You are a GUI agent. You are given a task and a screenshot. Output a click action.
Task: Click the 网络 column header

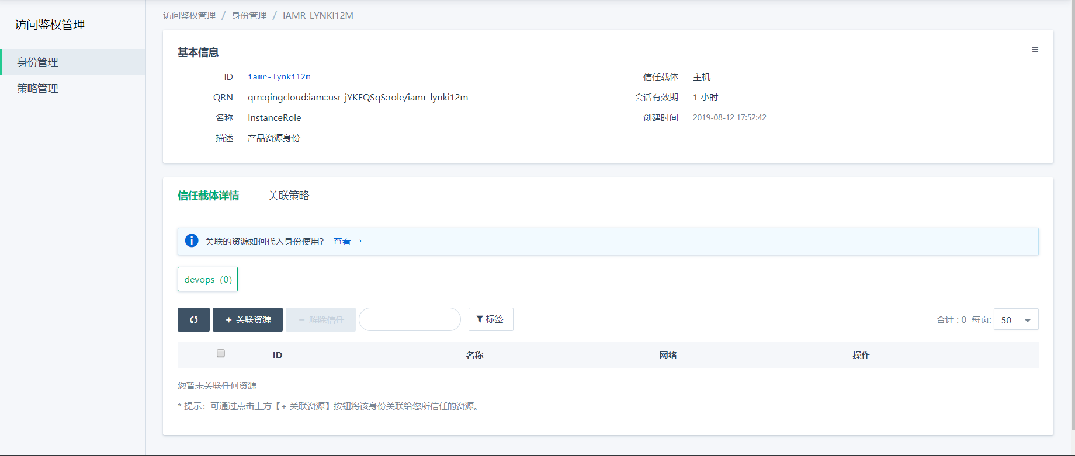pos(668,356)
